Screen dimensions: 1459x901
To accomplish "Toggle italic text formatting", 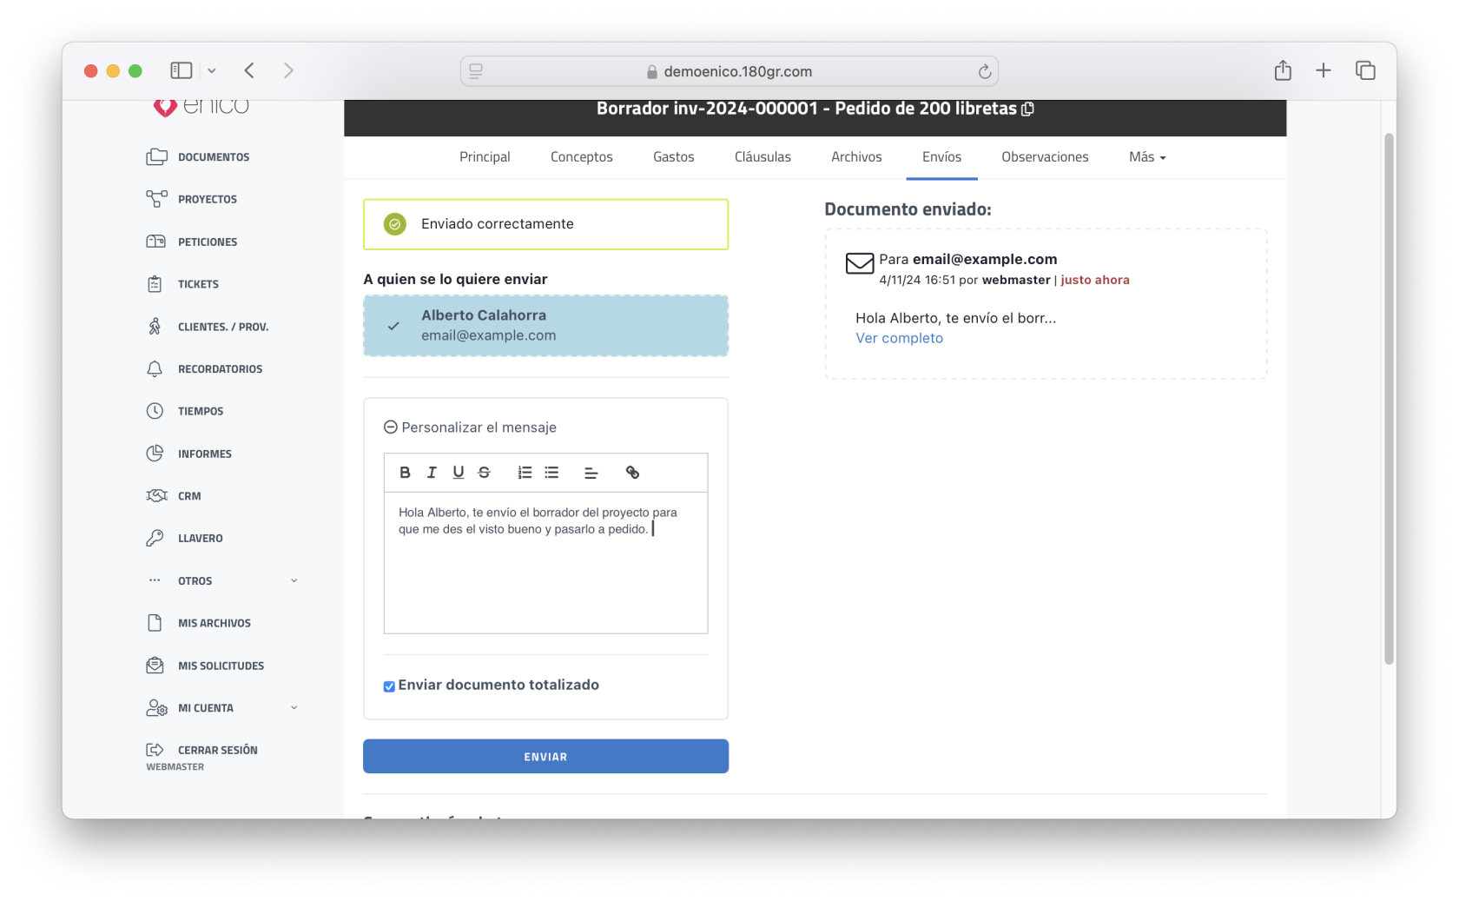I will tap(432, 473).
